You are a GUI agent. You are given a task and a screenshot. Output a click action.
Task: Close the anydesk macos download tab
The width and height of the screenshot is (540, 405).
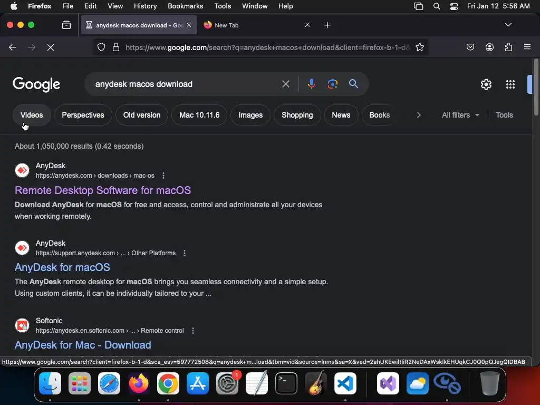point(189,25)
